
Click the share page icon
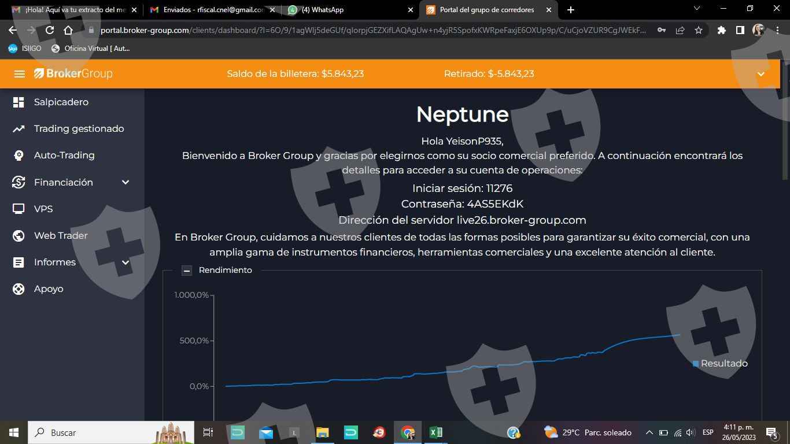(x=680, y=30)
